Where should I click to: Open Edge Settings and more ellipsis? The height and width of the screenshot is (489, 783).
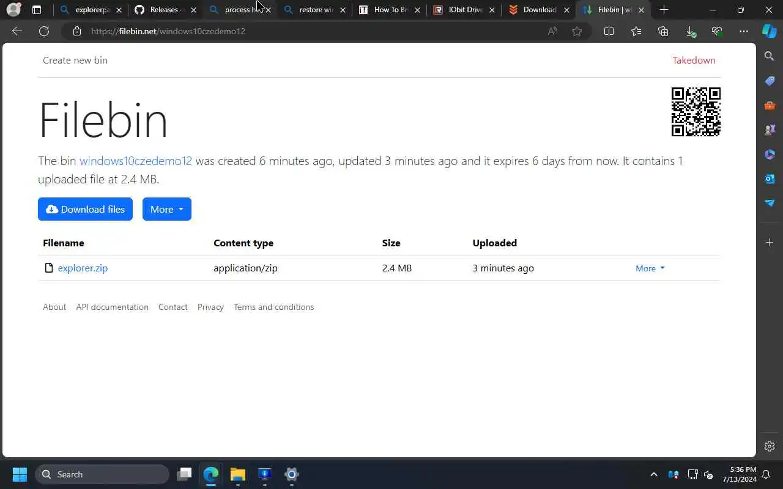point(744,31)
